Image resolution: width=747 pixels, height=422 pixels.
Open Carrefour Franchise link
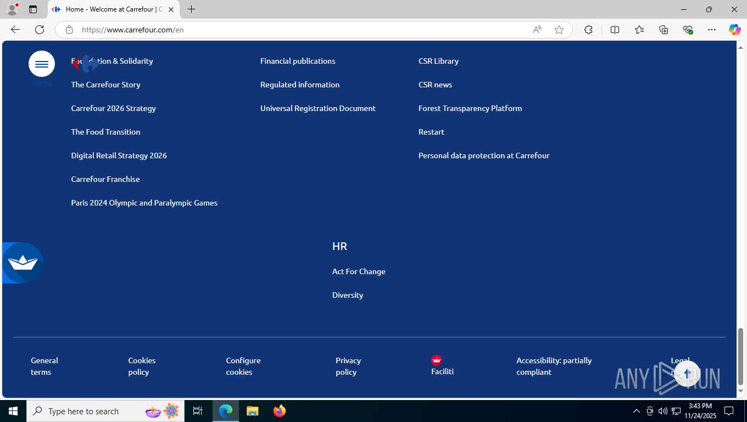coord(105,179)
